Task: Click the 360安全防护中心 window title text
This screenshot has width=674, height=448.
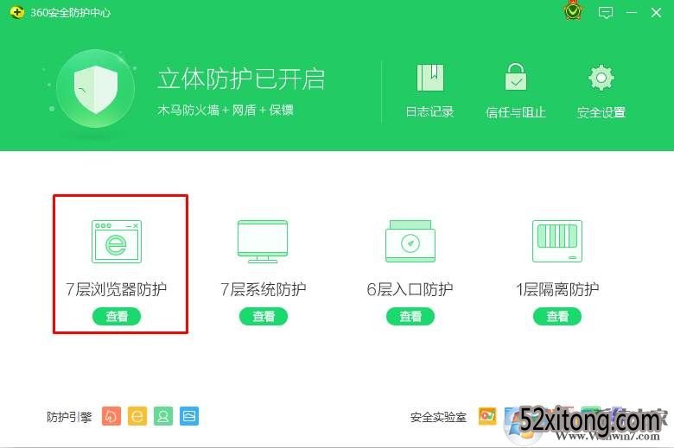Action: tap(71, 13)
